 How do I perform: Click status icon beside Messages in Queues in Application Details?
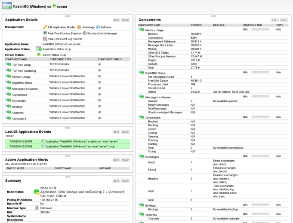pyautogui.click(x=8, y=88)
